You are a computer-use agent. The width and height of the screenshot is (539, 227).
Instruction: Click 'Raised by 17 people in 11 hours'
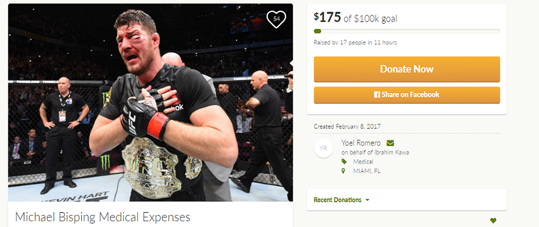click(355, 43)
